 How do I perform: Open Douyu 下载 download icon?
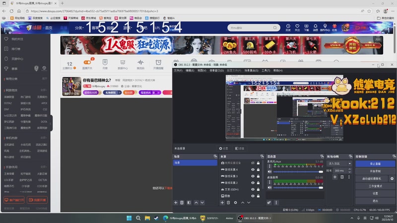click(x=306, y=28)
